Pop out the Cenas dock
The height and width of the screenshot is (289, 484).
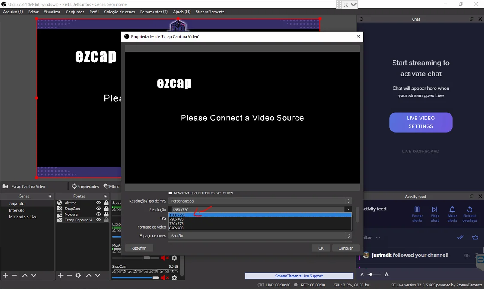tap(50, 196)
